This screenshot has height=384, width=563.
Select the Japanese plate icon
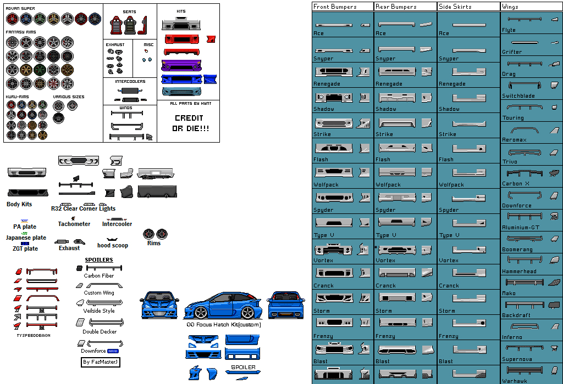(x=24, y=233)
